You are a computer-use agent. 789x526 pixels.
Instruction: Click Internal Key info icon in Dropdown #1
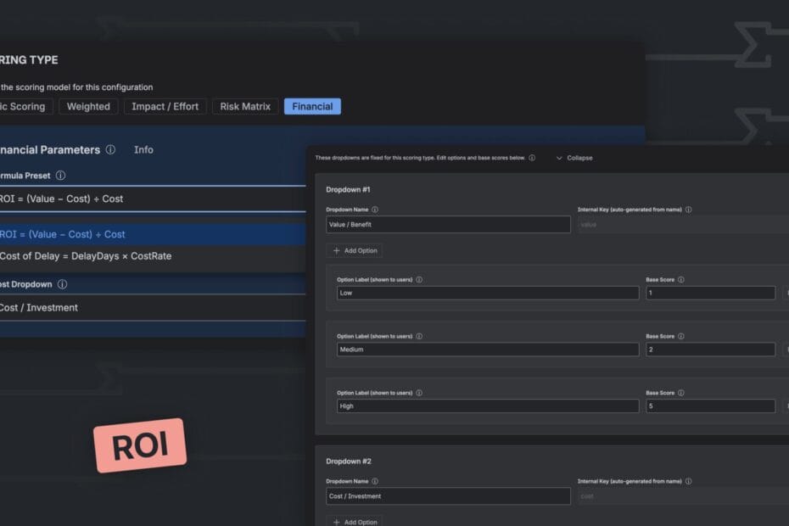coord(688,210)
